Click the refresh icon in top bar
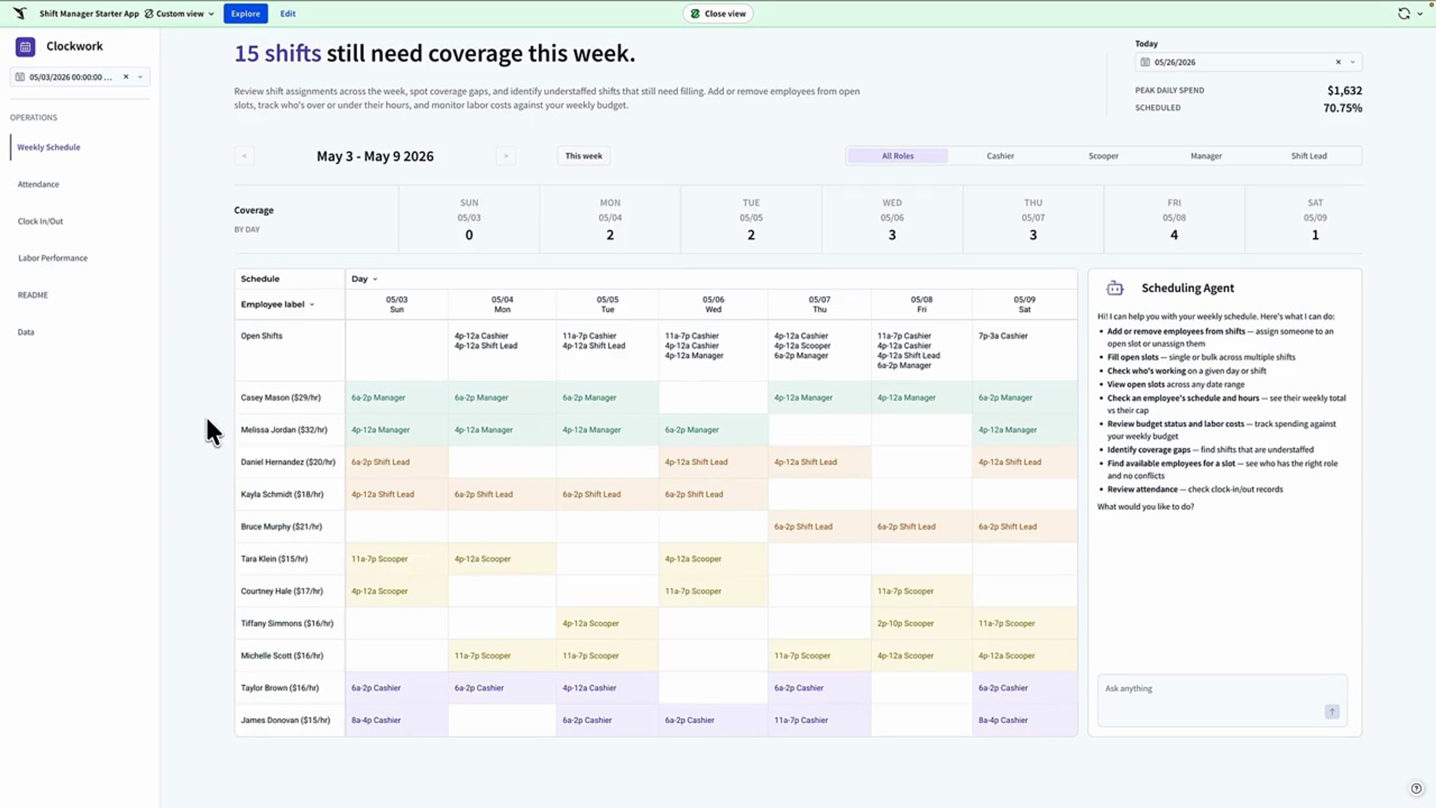The width and height of the screenshot is (1436, 808). [x=1404, y=13]
